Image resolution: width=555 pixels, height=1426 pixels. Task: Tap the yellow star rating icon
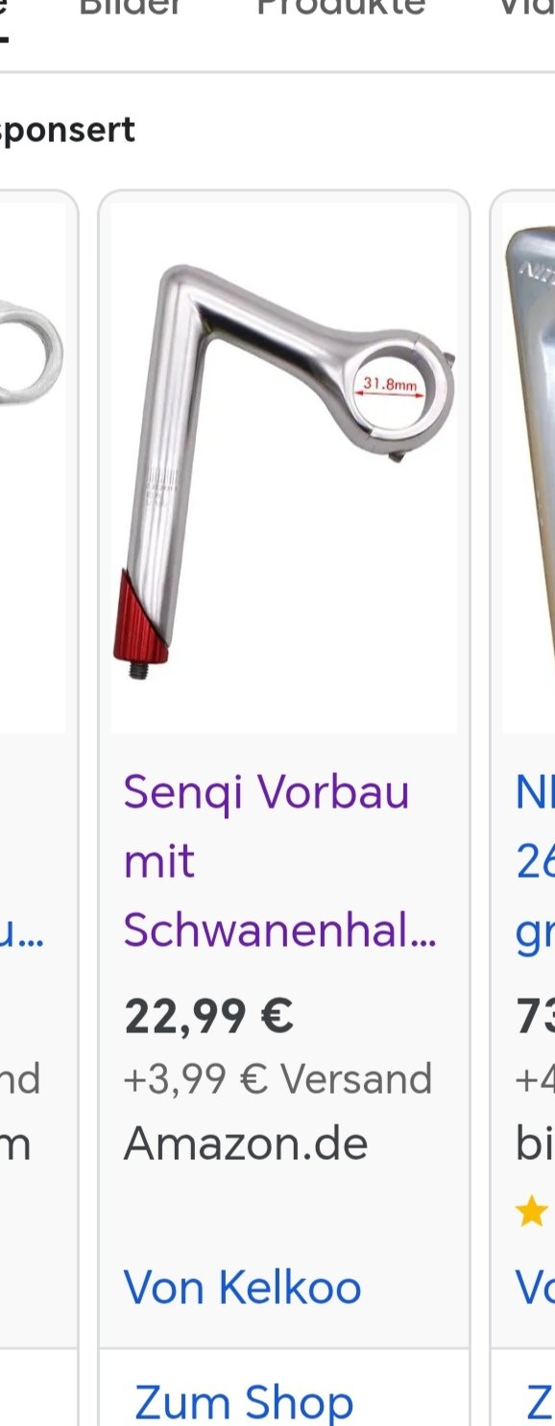(x=531, y=1212)
